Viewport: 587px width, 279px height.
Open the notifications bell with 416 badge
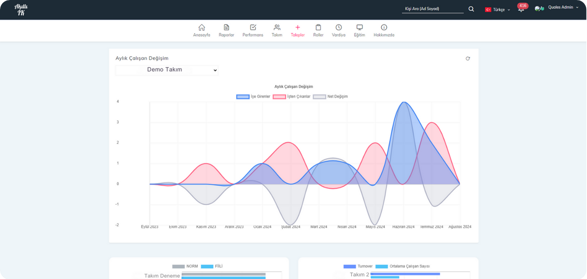[521, 8]
